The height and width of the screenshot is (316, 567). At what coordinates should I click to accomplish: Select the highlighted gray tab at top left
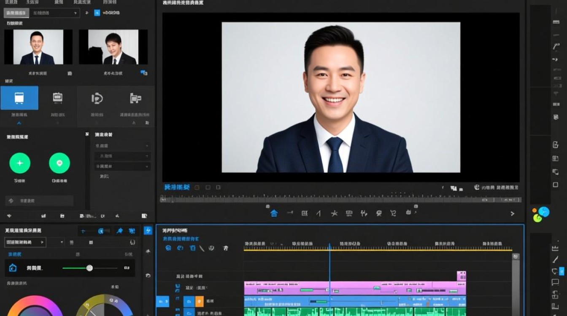[16, 13]
